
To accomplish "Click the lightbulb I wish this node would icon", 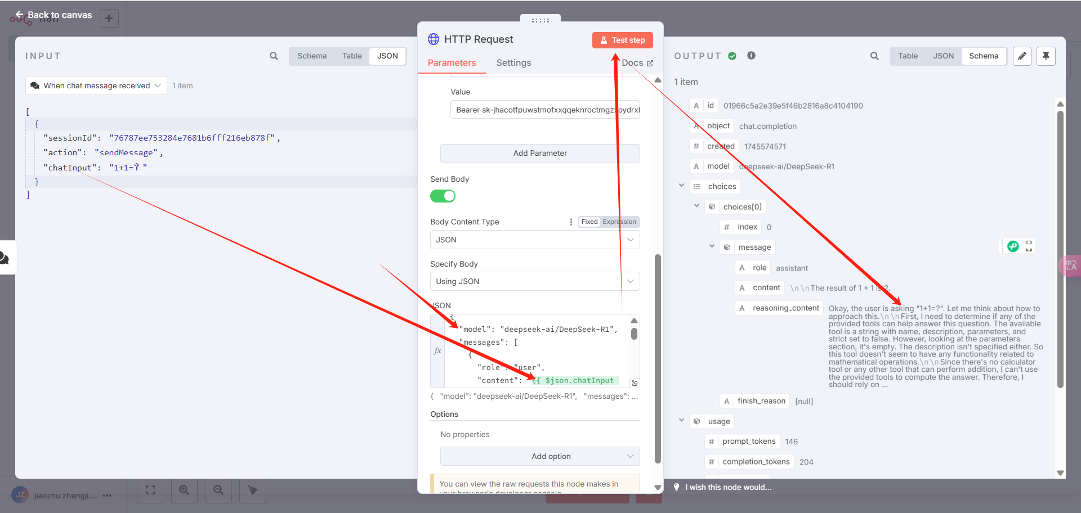I will [676, 487].
